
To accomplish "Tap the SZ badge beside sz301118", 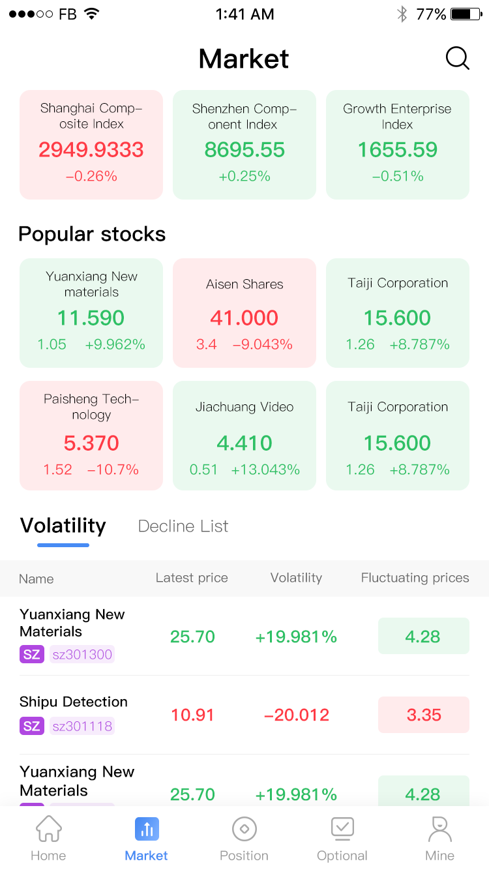I will coord(32,726).
